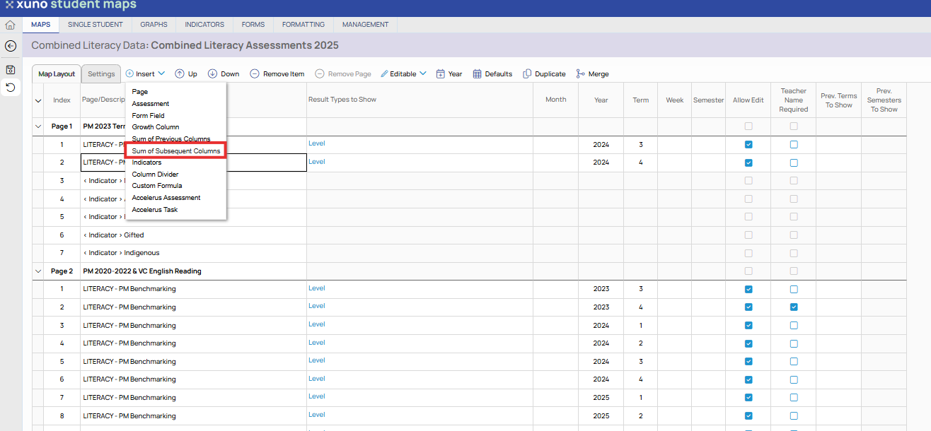931x431 pixels.
Task: Toggle Teacher Name Required for 2024 Term 3 row
Action: (x=794, y=144)
